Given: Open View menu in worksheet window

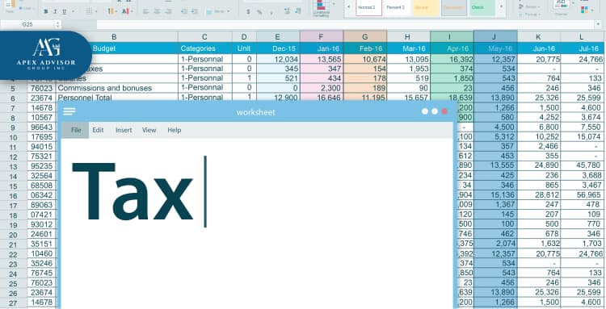Looking at the screenshot, I should (149, 130).
